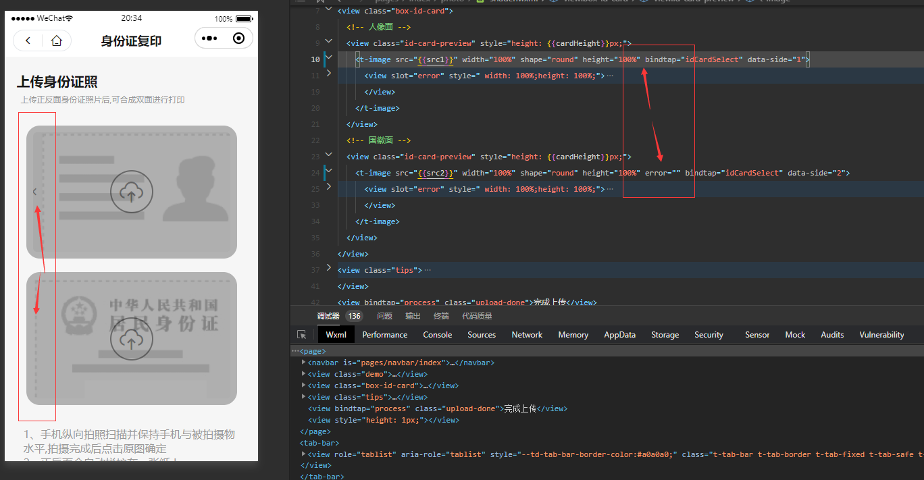Tap the upload cloud icon on the emblem side card
The height and width of the screenshot is (480, 924).
[x=132, y=338]
